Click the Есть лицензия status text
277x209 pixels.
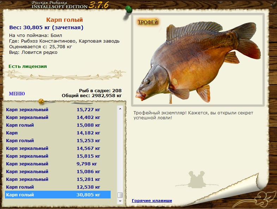[x=28, y=66]
